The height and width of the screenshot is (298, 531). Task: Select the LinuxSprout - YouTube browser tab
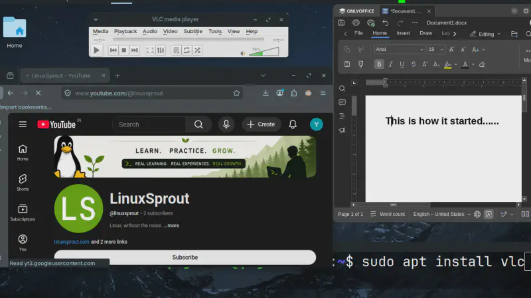pos(64,75)
